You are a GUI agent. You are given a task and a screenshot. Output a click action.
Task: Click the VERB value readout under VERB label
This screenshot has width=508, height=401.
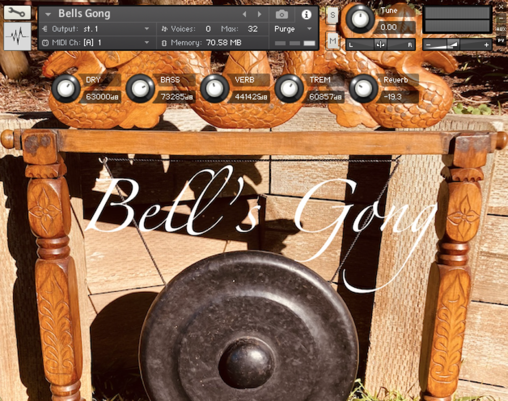[251, 97]
